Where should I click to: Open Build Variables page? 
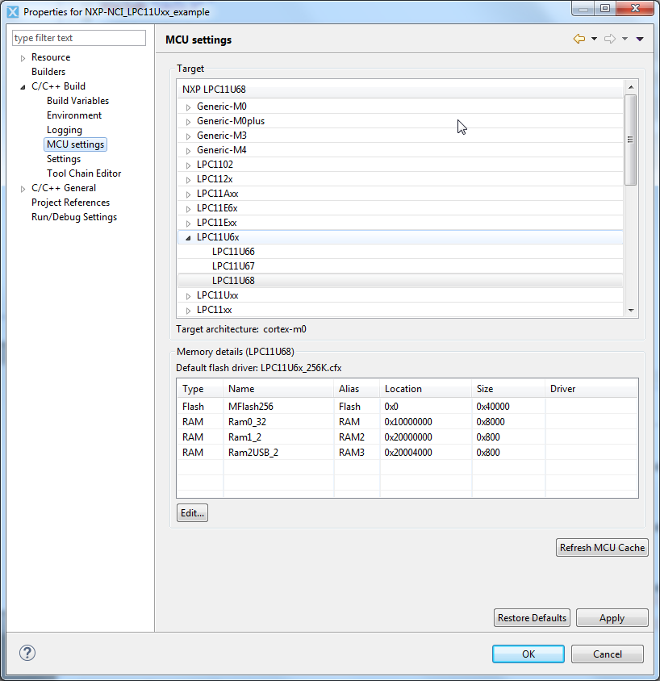(77, 101)
